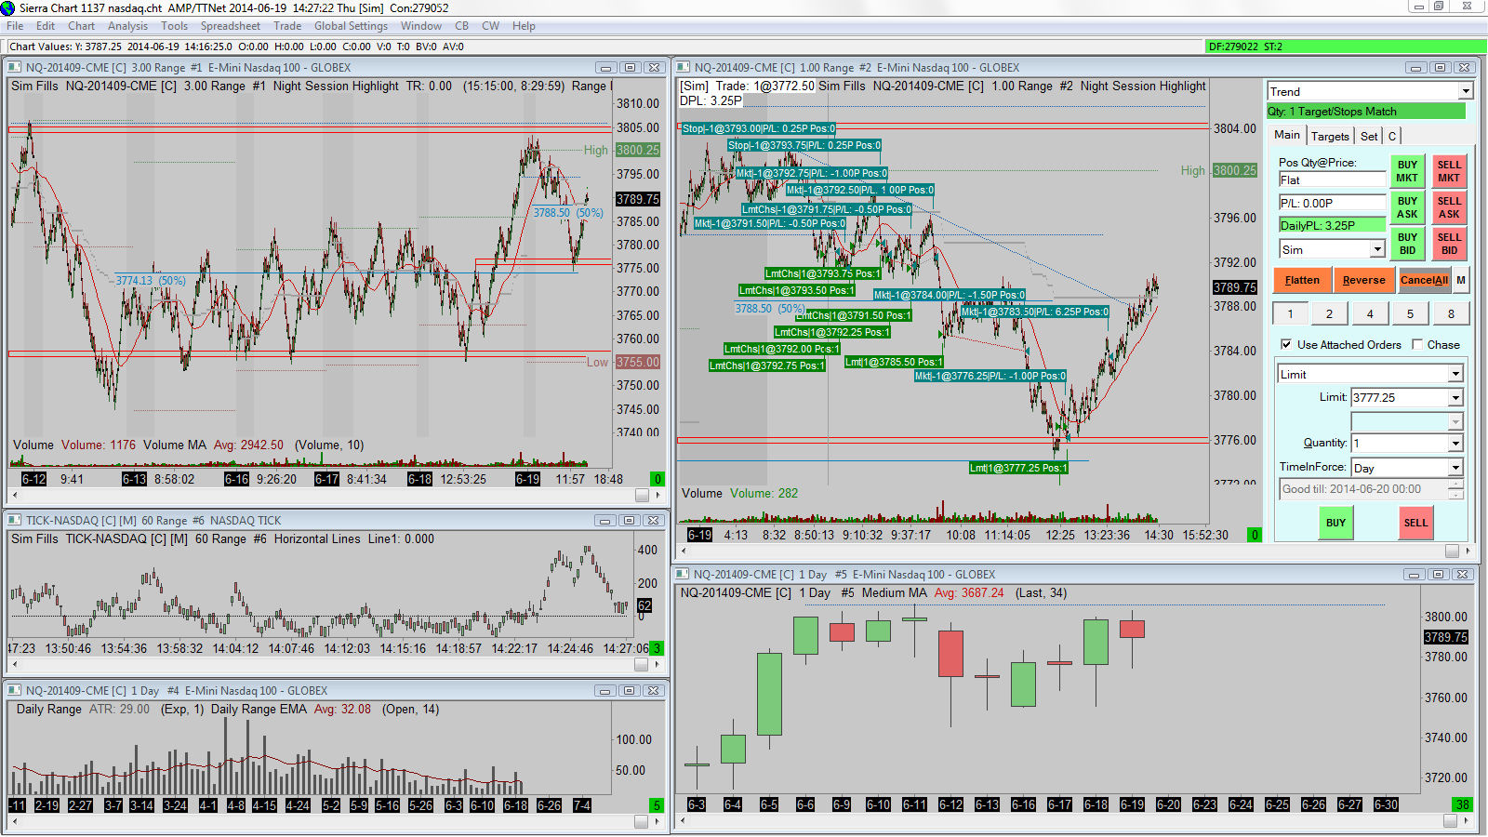
Task: Click the Quantity input field
Action: pos(1400,444)
